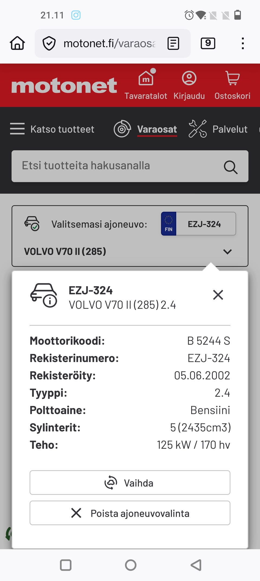Open Tavaratalot store locator
Image resolution: width=260 pixels, height=581 pixels.
click(146, 85)
